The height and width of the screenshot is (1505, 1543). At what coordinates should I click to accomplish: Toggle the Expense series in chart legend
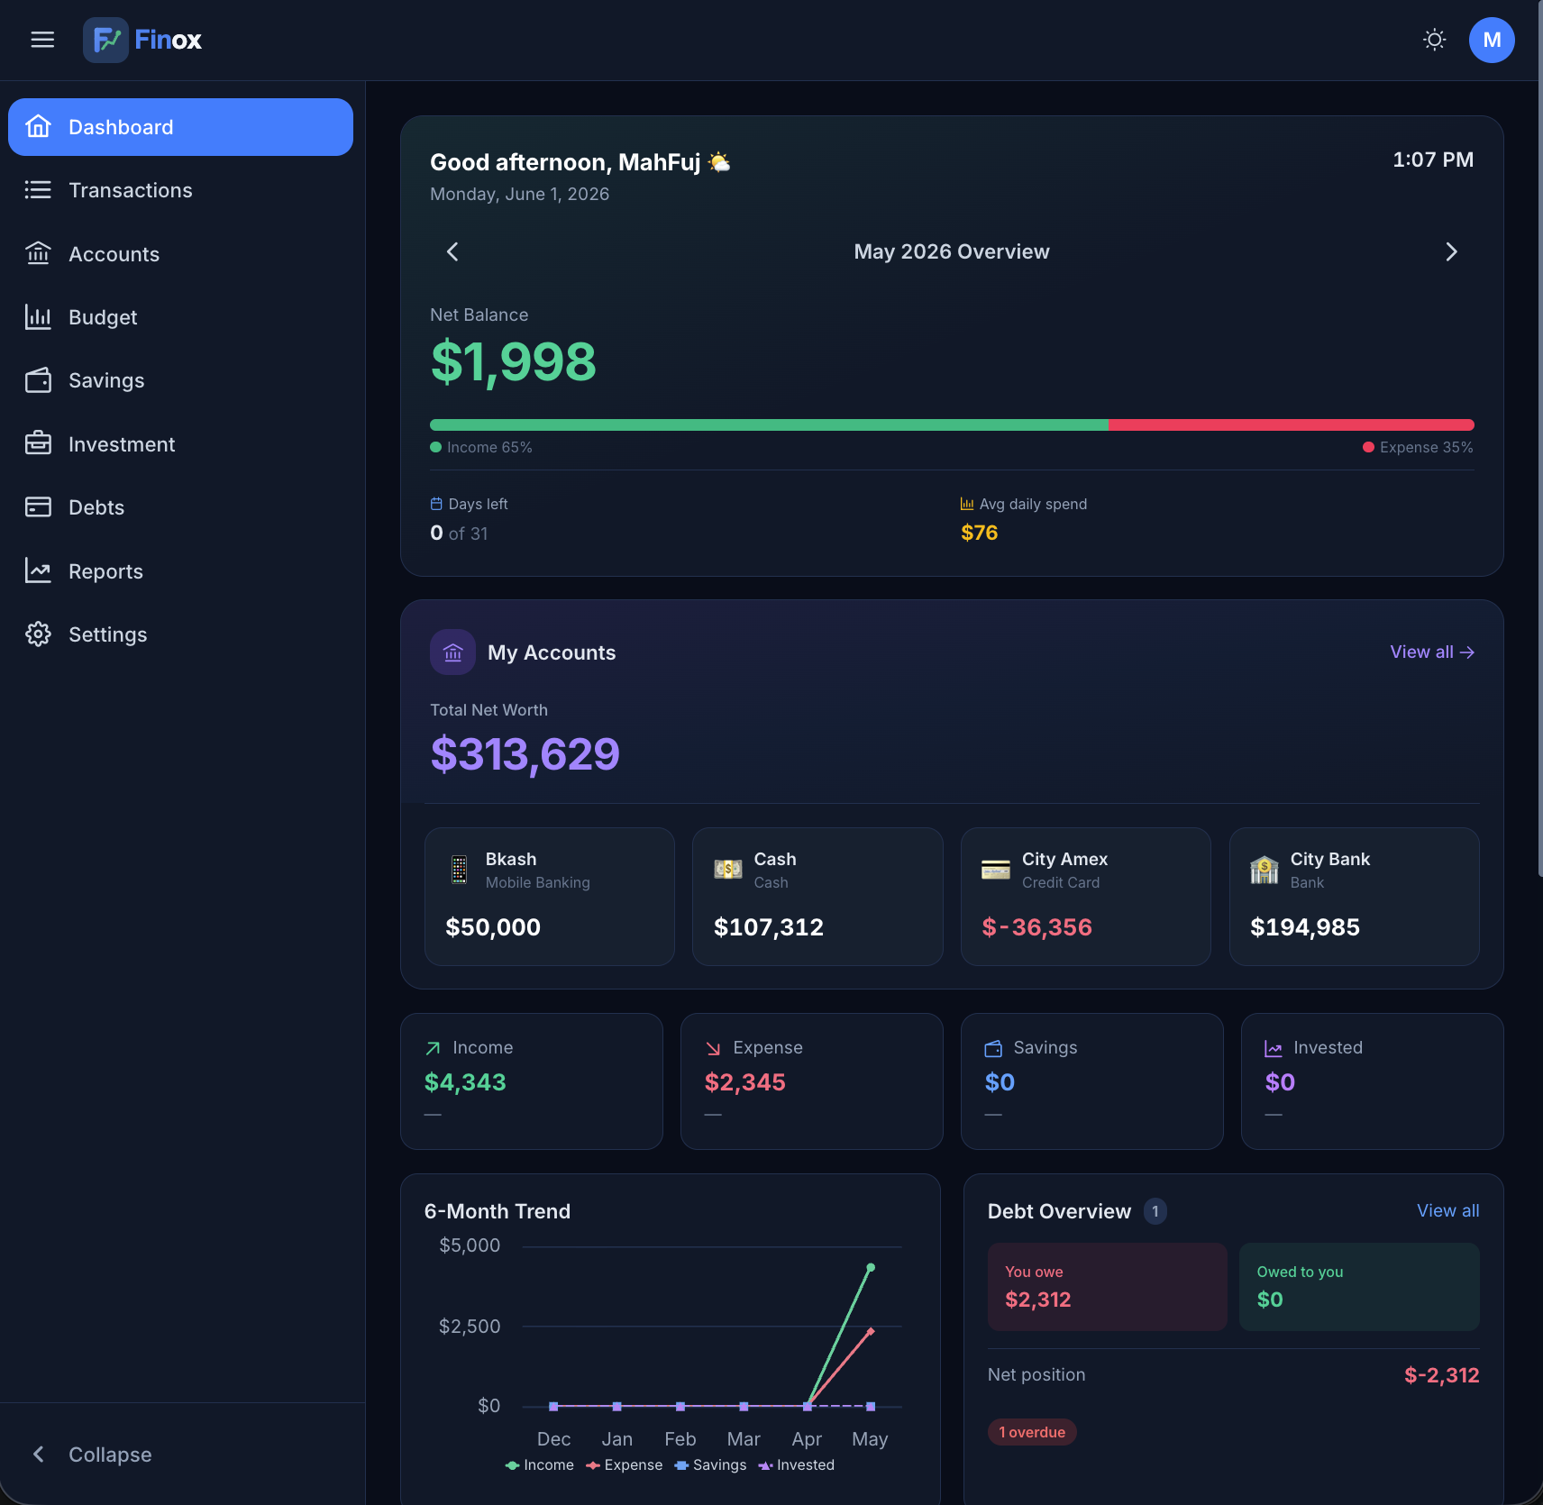625,1465
